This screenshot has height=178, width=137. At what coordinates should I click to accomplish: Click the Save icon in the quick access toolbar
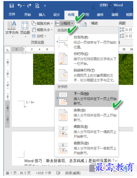tap(12, 5)
